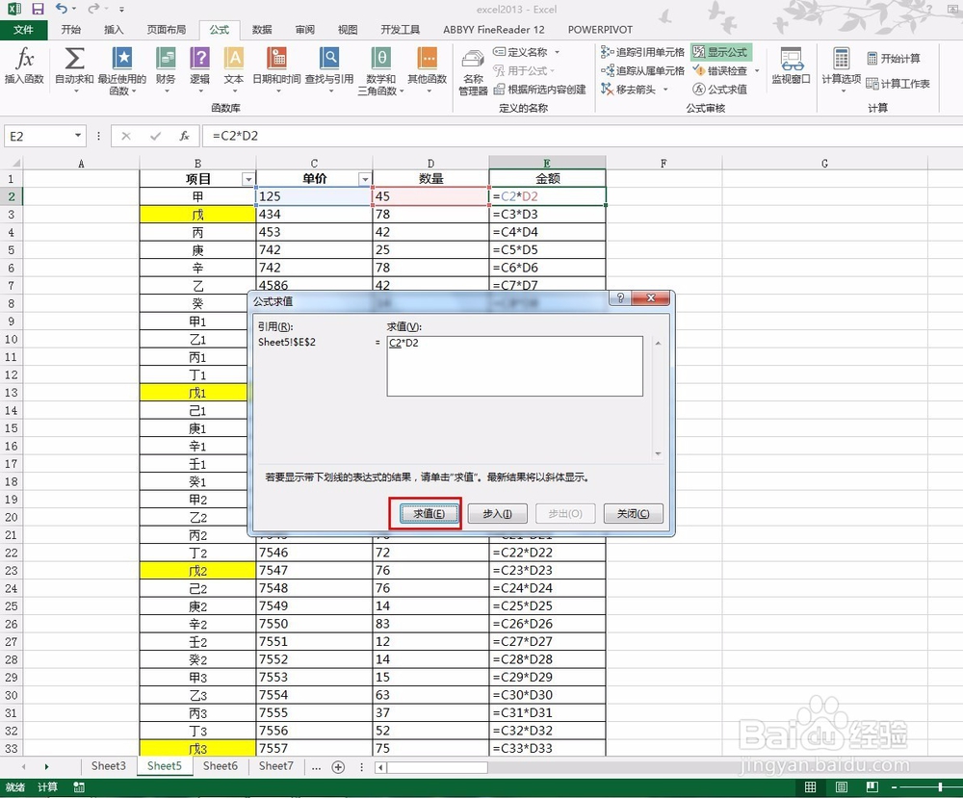Switch to the 数据 (Data) ribbon tab
This screenshot has height=798, width=963.
pyautogui.click(x=260, y=29)
